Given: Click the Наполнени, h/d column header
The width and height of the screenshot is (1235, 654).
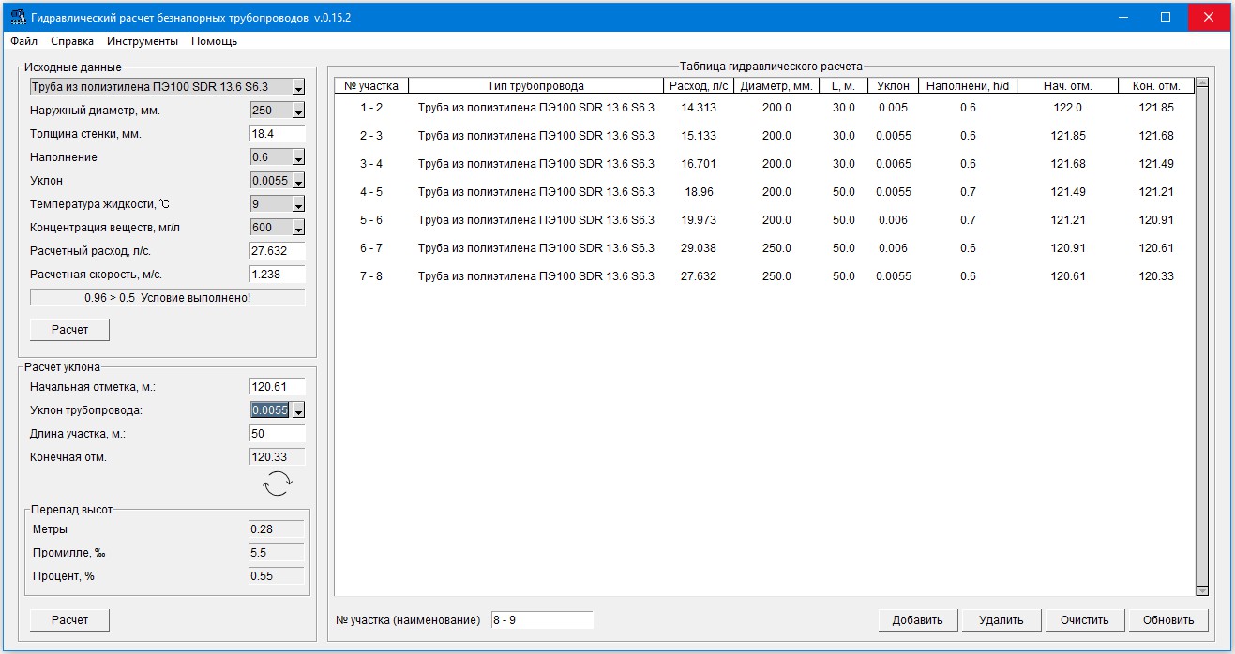Looking at the screenshot, I should tap(968, 86).
